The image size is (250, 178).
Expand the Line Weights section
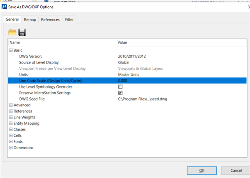11,117
